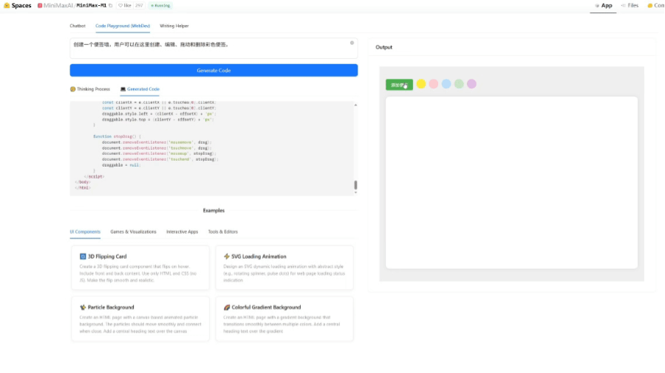The image size is (665, 373).
Task: Show the Generated Code tab
Action: pyautogui.click(x=140, y=89)
